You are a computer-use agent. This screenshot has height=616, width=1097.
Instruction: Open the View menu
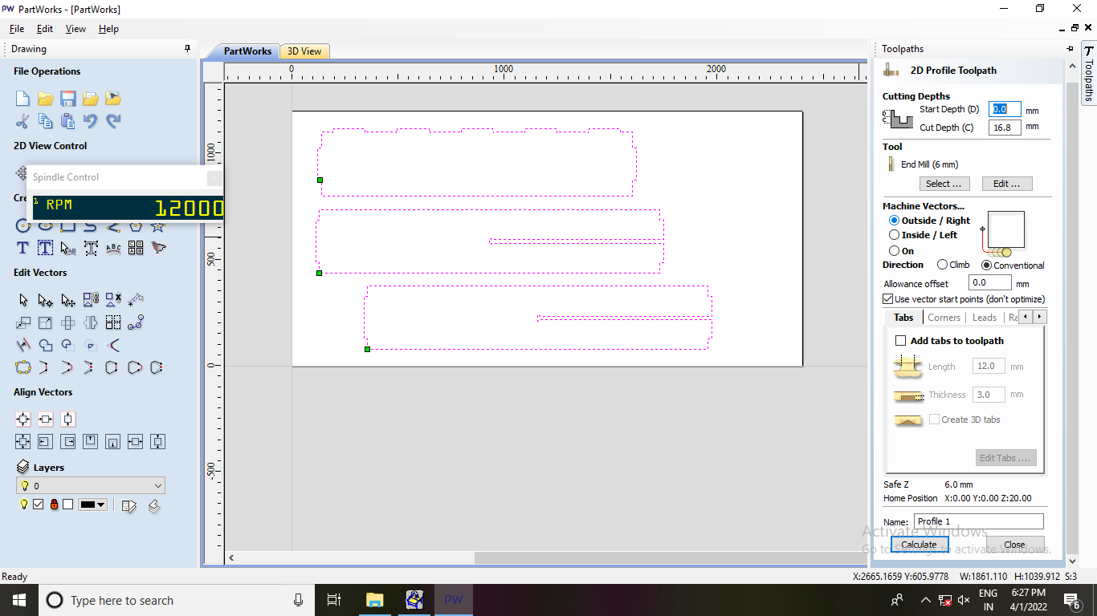75,29
